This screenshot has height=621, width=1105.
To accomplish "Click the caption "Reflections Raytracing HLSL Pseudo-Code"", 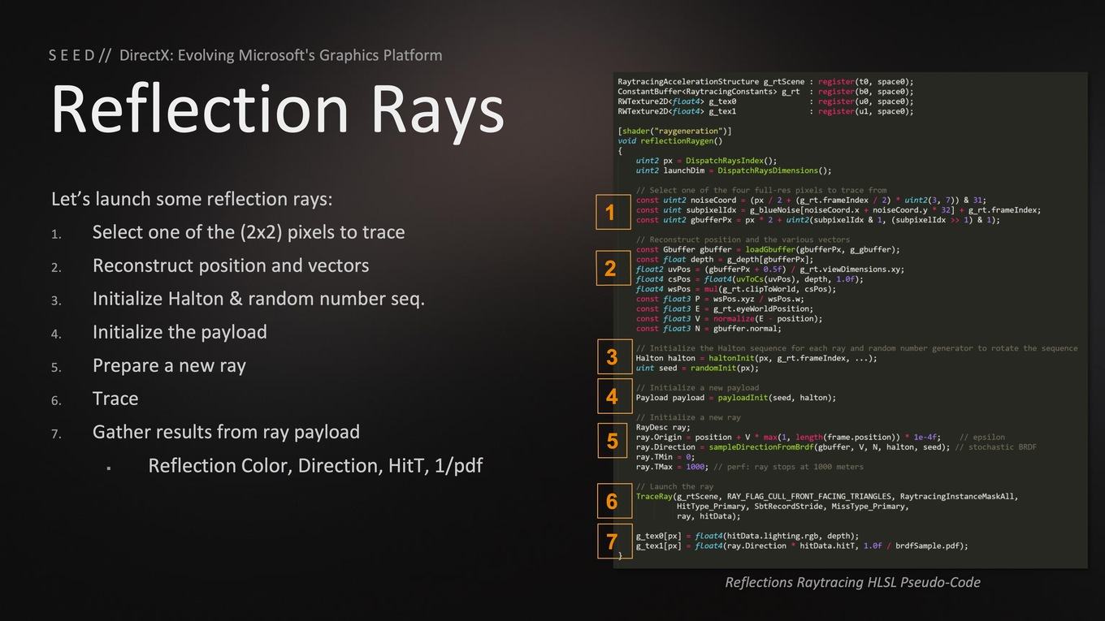I will (852, 582).
